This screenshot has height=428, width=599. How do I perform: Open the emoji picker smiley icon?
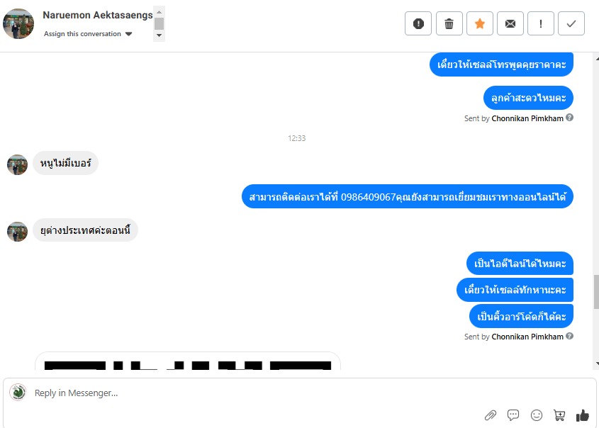537,415
